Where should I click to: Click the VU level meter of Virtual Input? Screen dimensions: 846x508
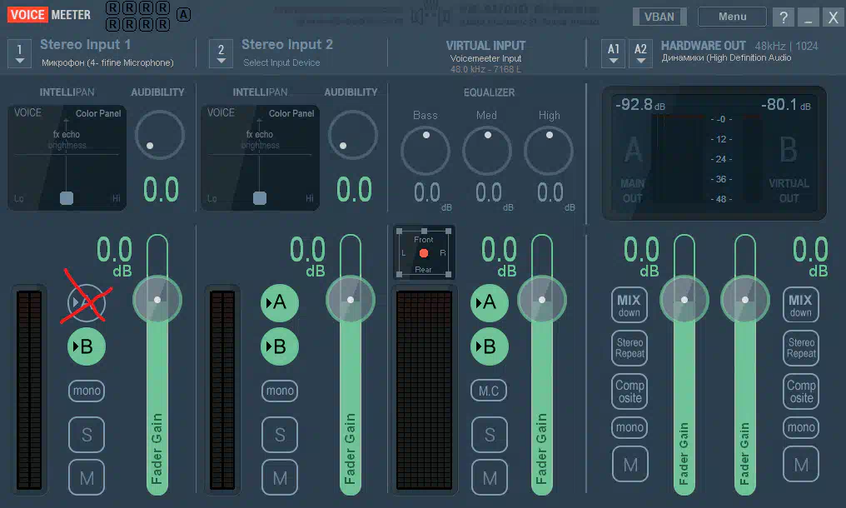coord(424,390)
